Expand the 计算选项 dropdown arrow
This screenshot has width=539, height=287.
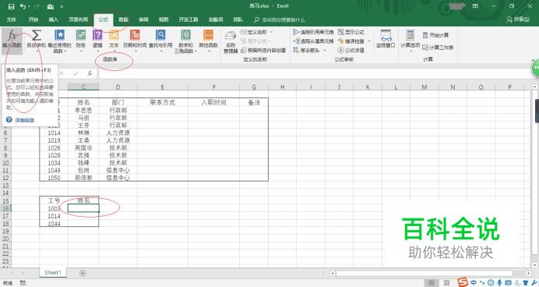(410, 51)
